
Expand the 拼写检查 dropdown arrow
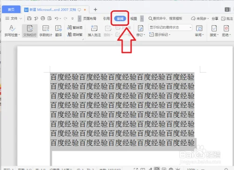pyautogui.click(x=19, y=35)
